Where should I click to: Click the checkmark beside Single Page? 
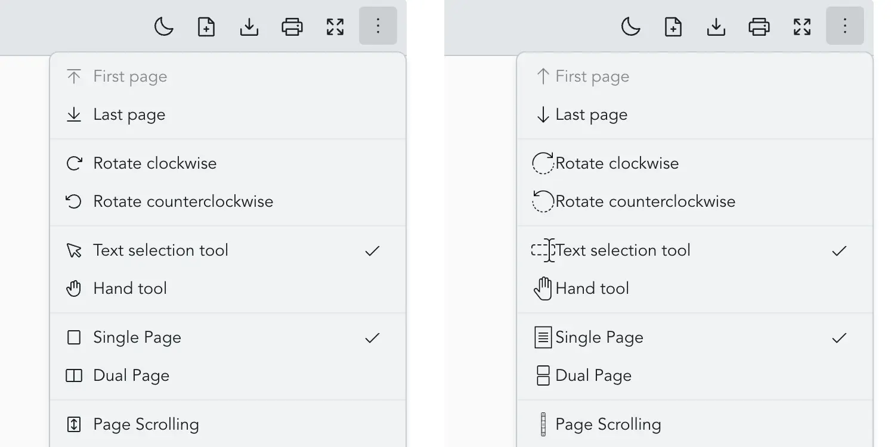tap(372, 337)
